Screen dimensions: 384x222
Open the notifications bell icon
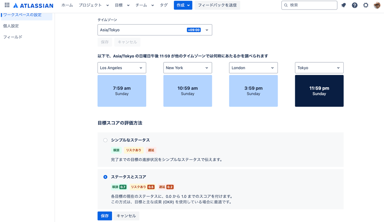[344, 5]
